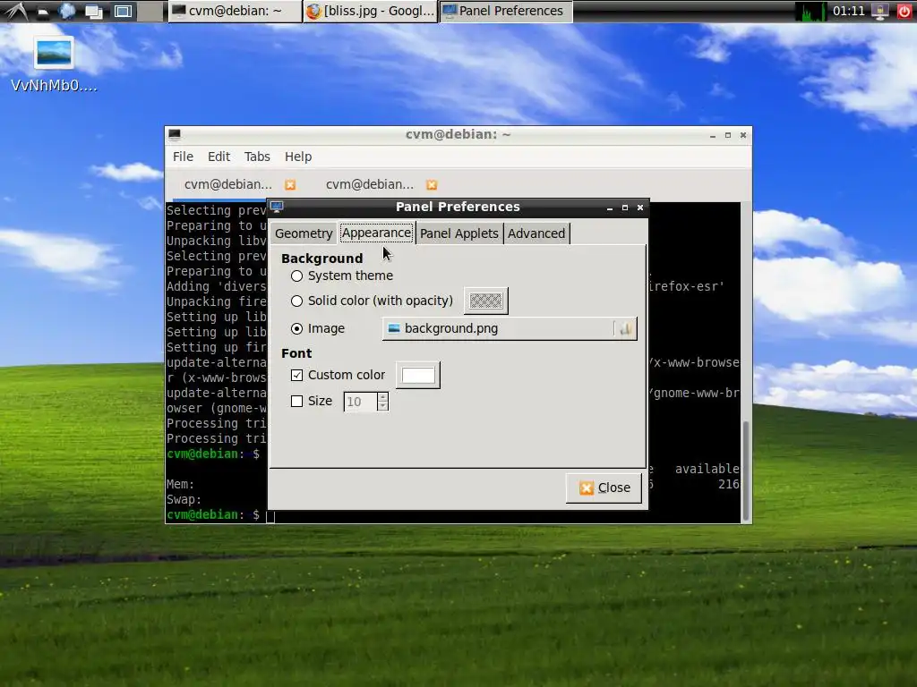
Task: Switch to first cvm@debian terminal tab
Action: click(x=228, y=184)
